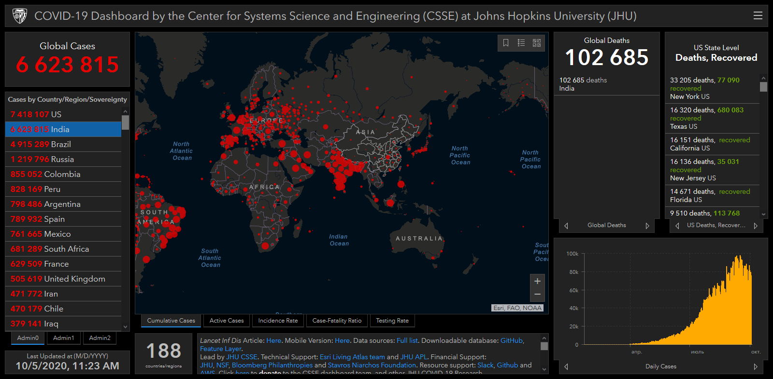Go to next US Deaths panel
The image size is (773, 379).
(x=756, y=226)
